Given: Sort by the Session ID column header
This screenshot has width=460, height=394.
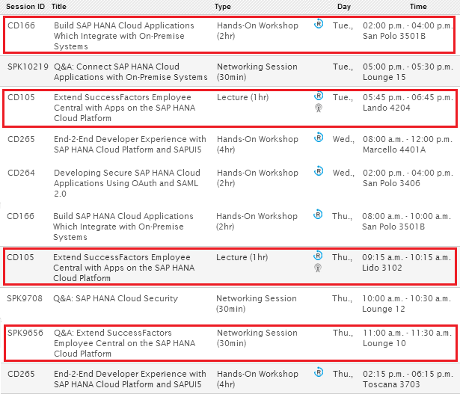Looking at the screenshot, I should 25,7.
